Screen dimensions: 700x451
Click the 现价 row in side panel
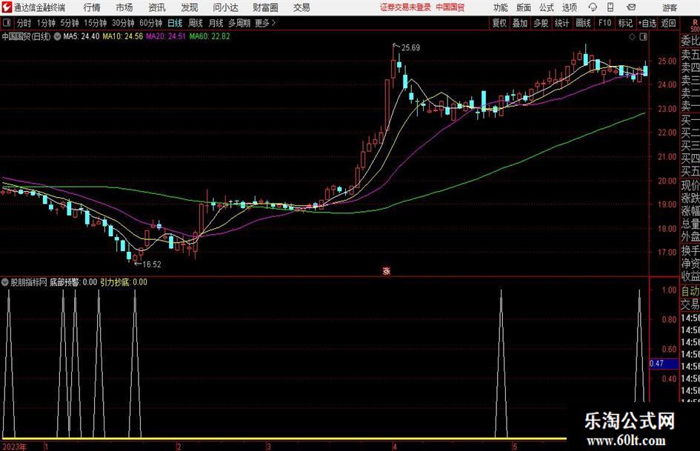[x=690, y=185]
